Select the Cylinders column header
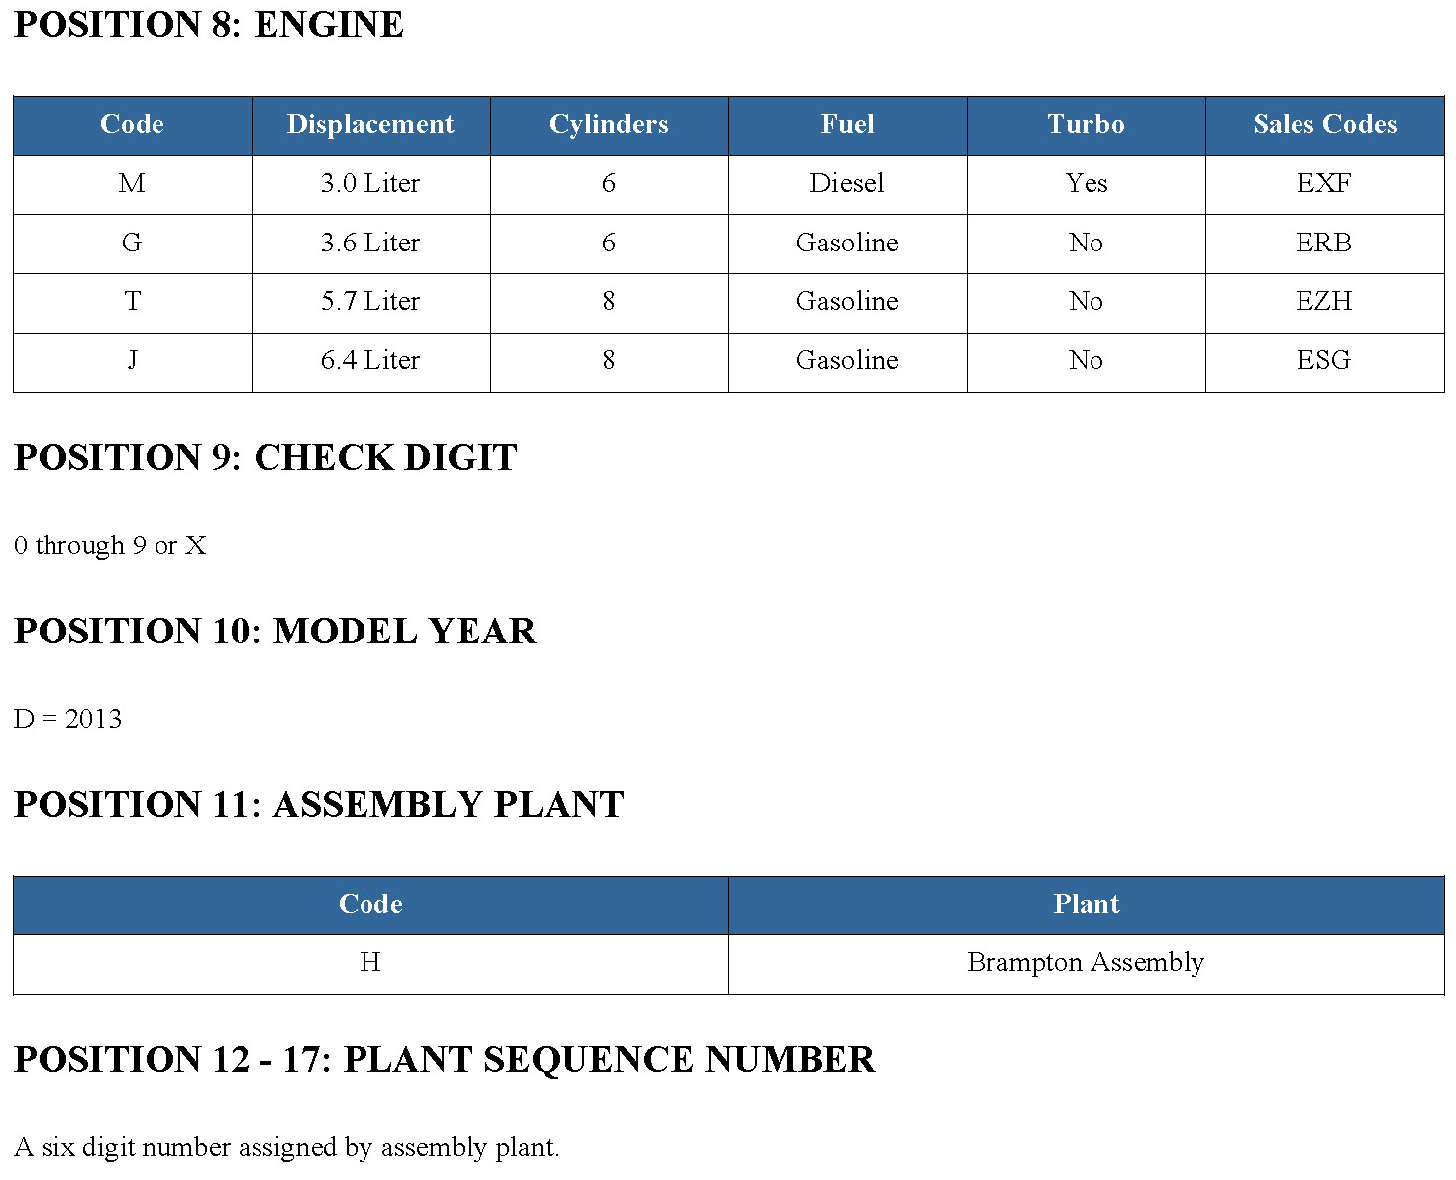The height and width of the screenshot is (1180, 1456). coord(608,125)
